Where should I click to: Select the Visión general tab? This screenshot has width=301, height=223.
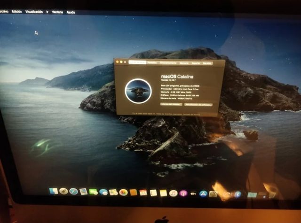tap(137, 62)
